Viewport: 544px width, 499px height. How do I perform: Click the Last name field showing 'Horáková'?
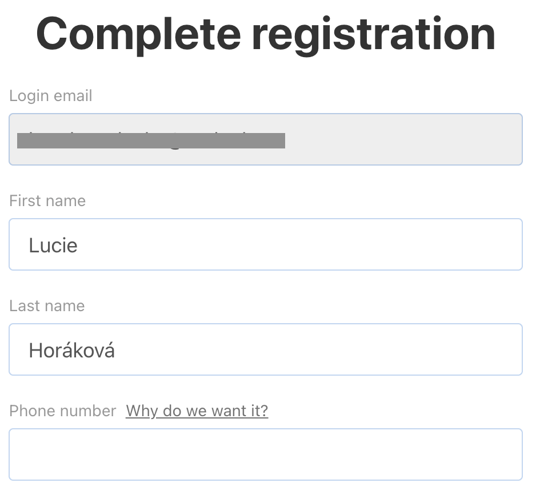266,349
